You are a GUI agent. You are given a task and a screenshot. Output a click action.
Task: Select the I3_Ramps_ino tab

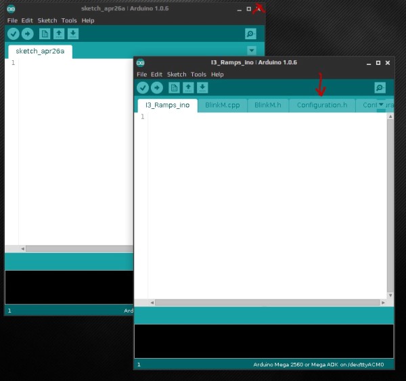point(168,106)
